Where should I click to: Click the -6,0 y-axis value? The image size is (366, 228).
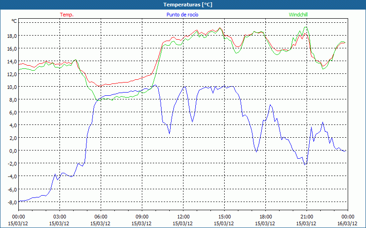coord(12,189)
